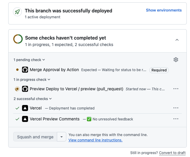Open merge method dropdown arrow

point(61,137)
